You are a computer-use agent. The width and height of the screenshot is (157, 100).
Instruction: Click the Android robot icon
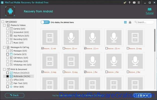point(10,11)
